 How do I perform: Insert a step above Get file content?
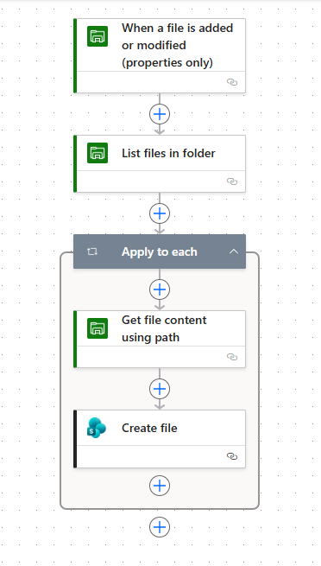pos(160,289)
